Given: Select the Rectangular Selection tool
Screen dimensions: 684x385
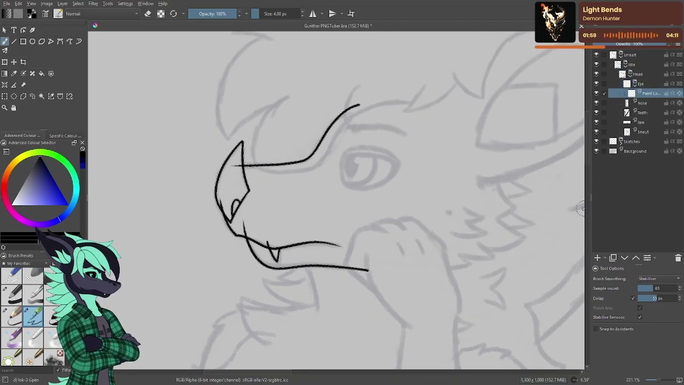Looking at the screenshot, I should coord(5,96).
